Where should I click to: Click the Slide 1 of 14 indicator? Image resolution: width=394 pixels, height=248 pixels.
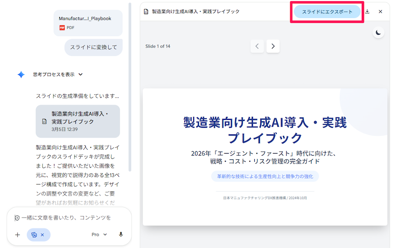coord(157,46)
